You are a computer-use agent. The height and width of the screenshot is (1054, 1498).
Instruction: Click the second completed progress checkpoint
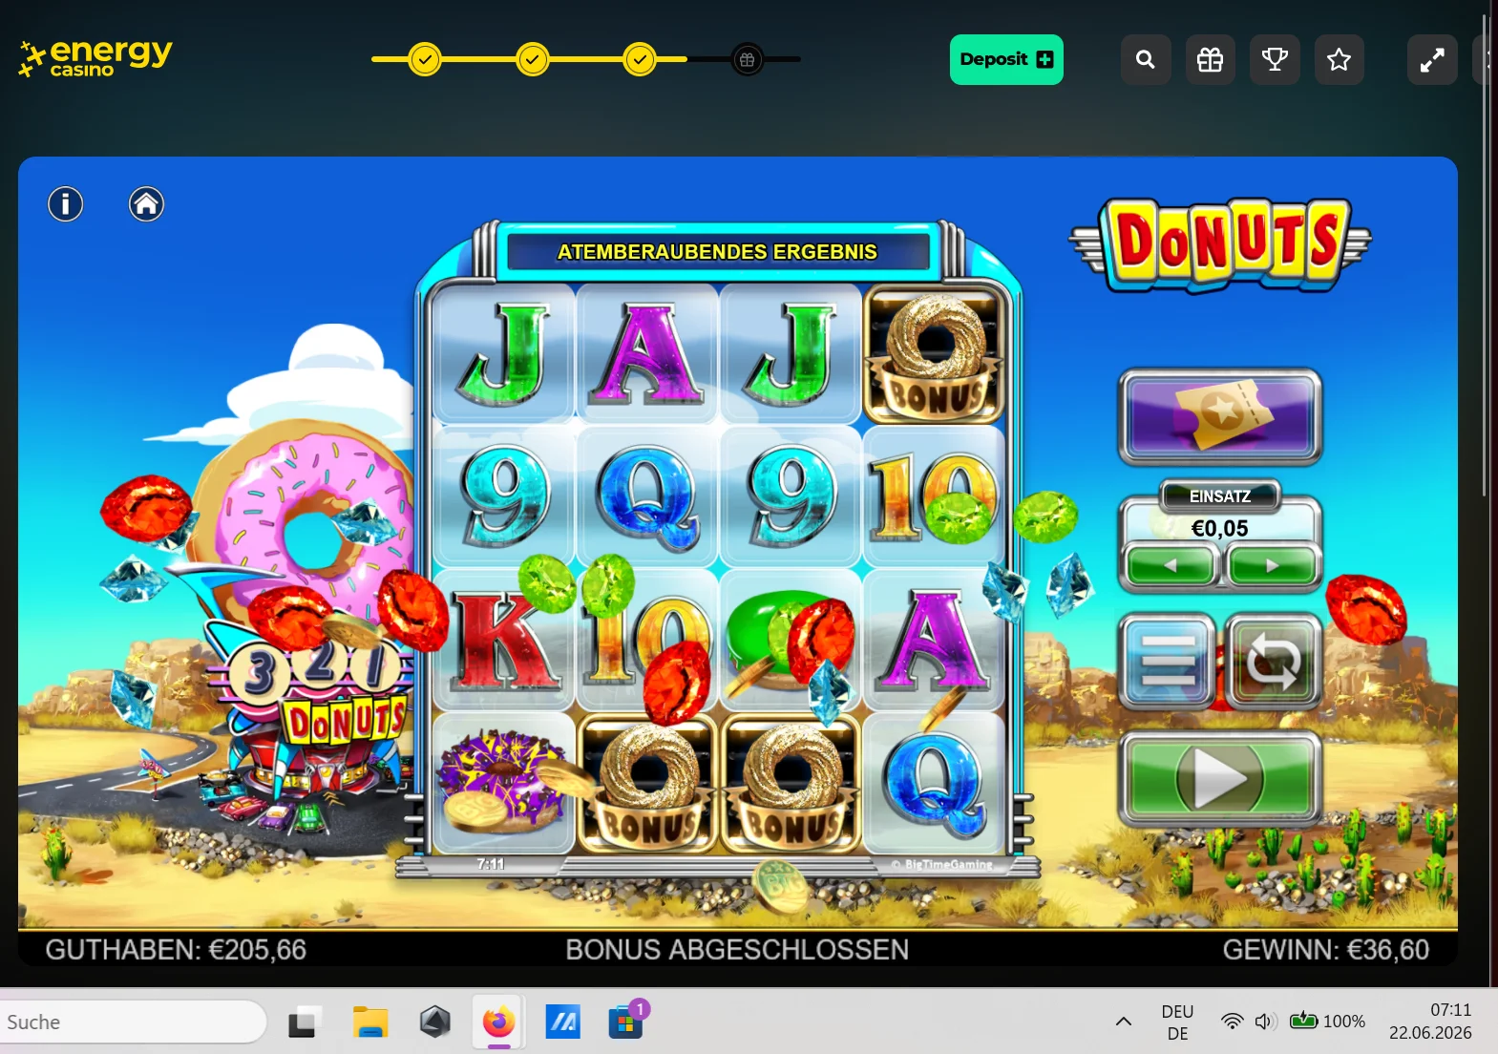533,59
